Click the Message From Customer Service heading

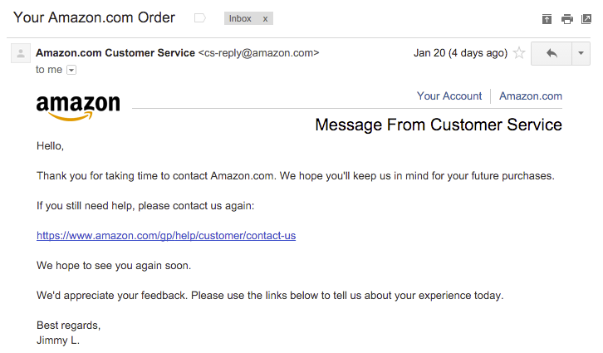(x=439, y=125)
